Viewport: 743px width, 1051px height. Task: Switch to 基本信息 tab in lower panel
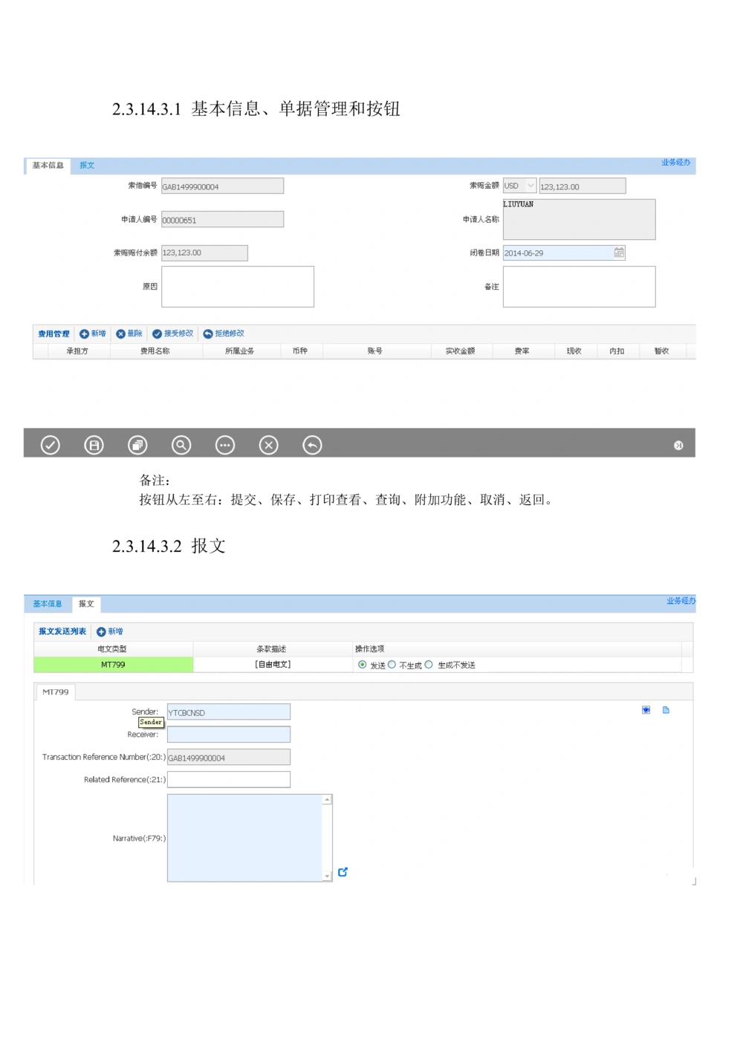[48, 604]
